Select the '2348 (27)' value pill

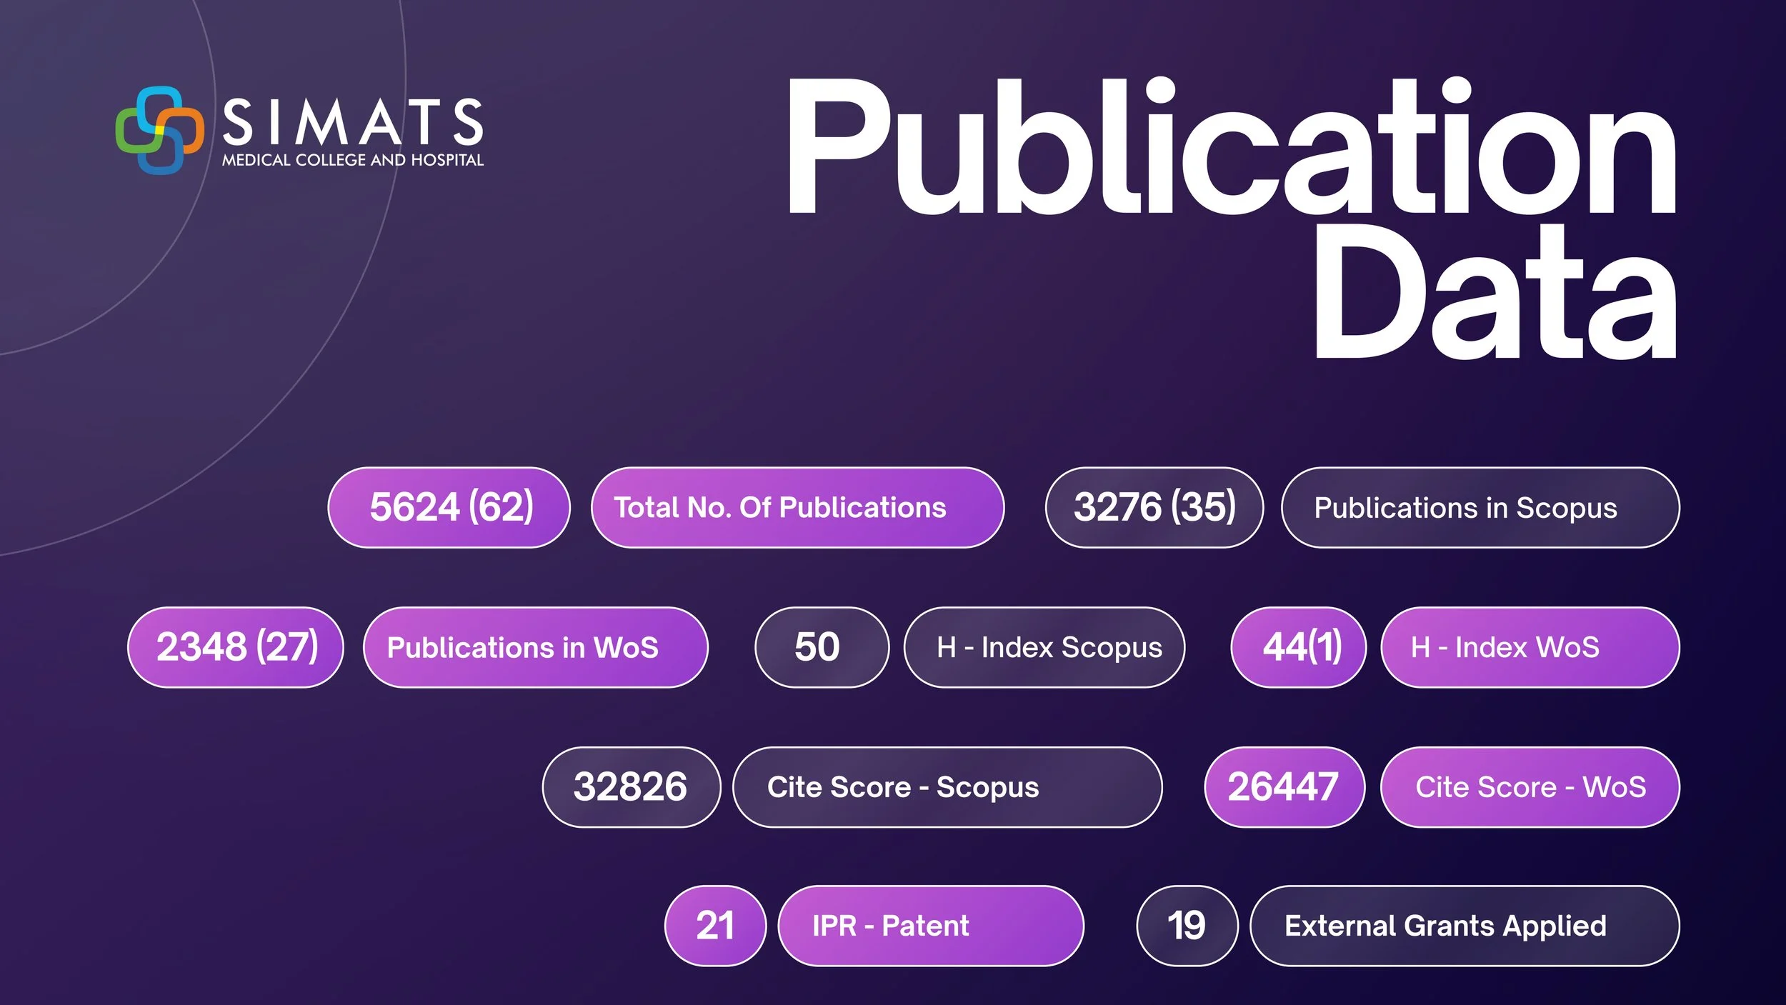tap(236, 648)
